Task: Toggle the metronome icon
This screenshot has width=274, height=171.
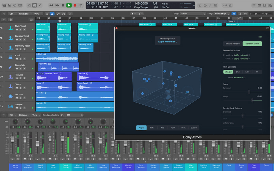Action: (x=230, y=5)
